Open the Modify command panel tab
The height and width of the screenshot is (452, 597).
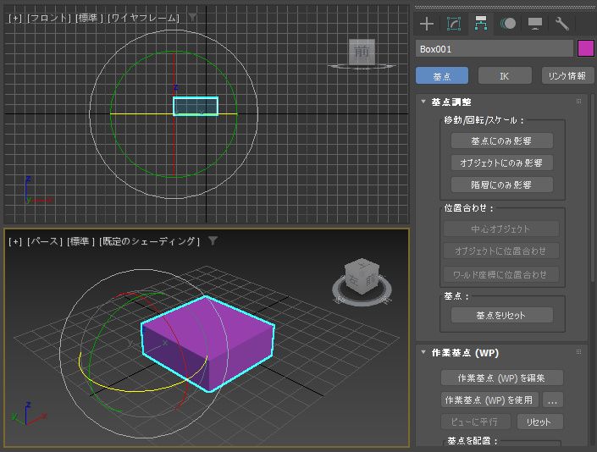453,24
